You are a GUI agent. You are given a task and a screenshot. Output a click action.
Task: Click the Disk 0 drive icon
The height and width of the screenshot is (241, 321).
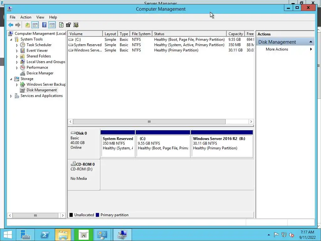(x=73, y=133)
